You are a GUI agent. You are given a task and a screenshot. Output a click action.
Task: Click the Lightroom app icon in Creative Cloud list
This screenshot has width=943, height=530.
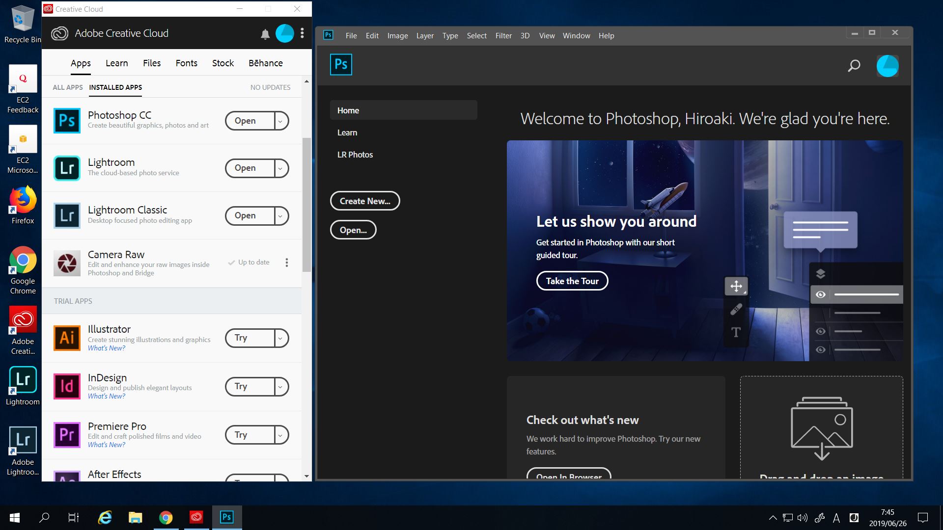coord(67,168)
